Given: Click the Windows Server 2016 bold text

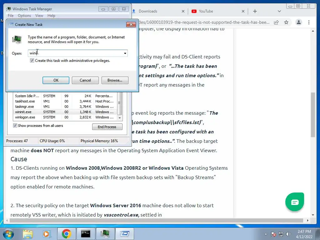Looking at the screenshot, I should coord(116,206).
